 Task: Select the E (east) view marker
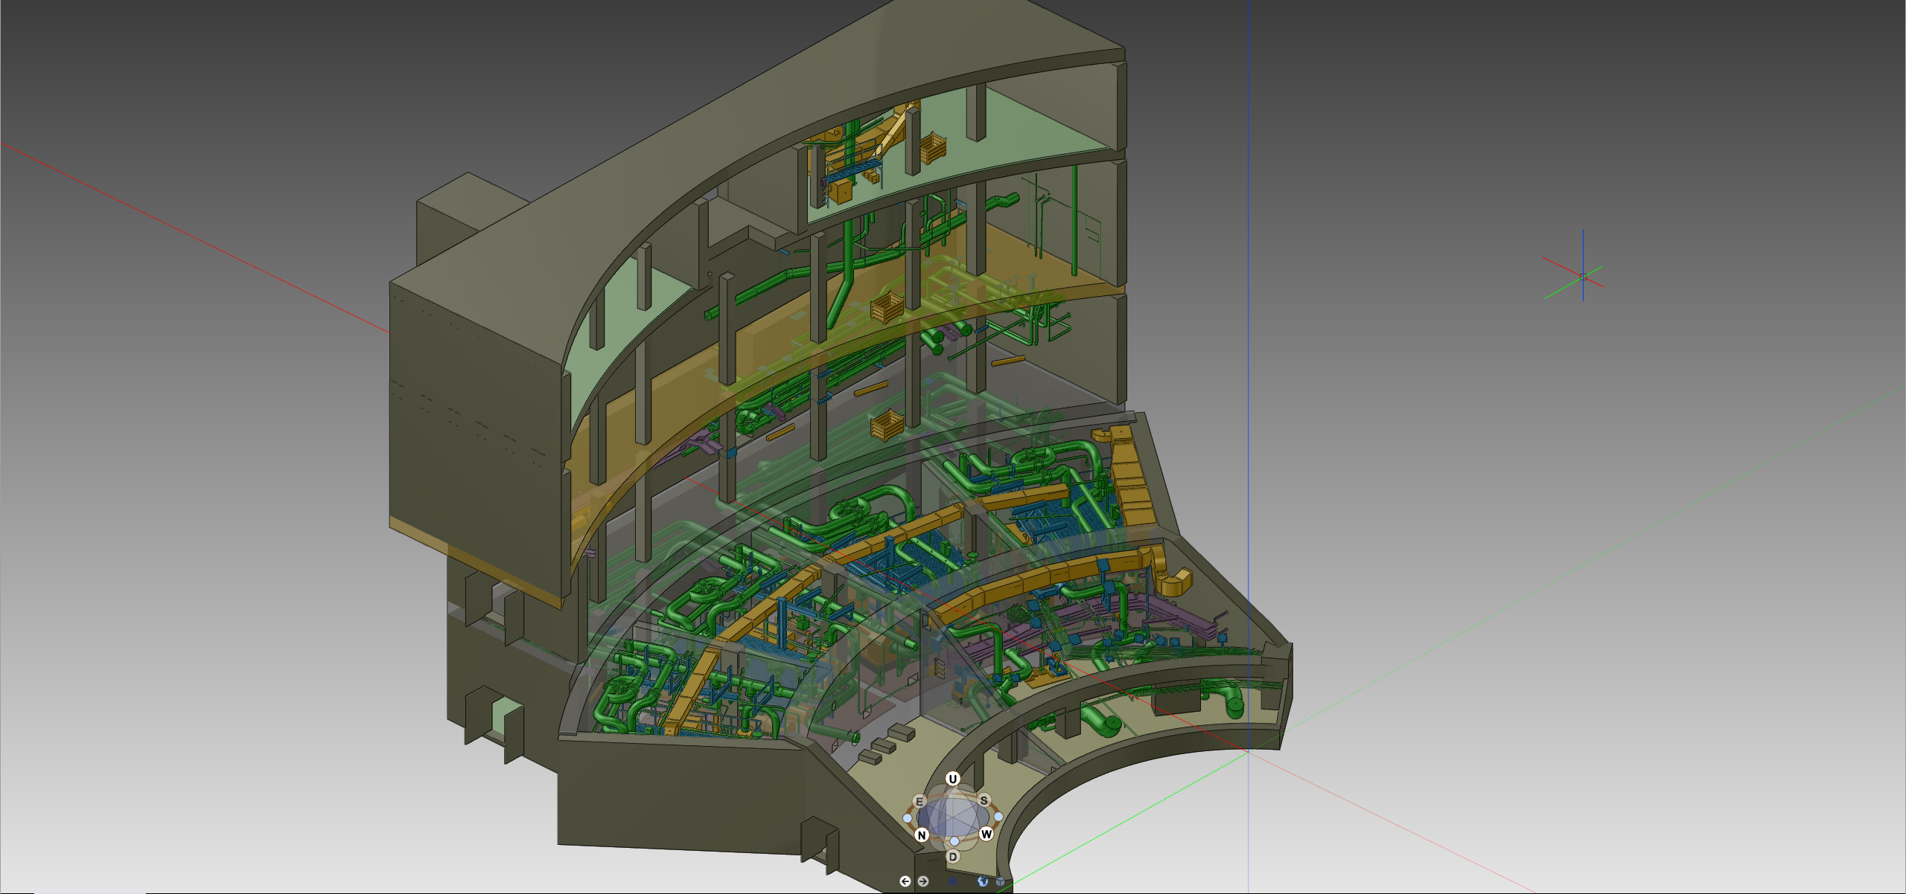coord(919,801)
